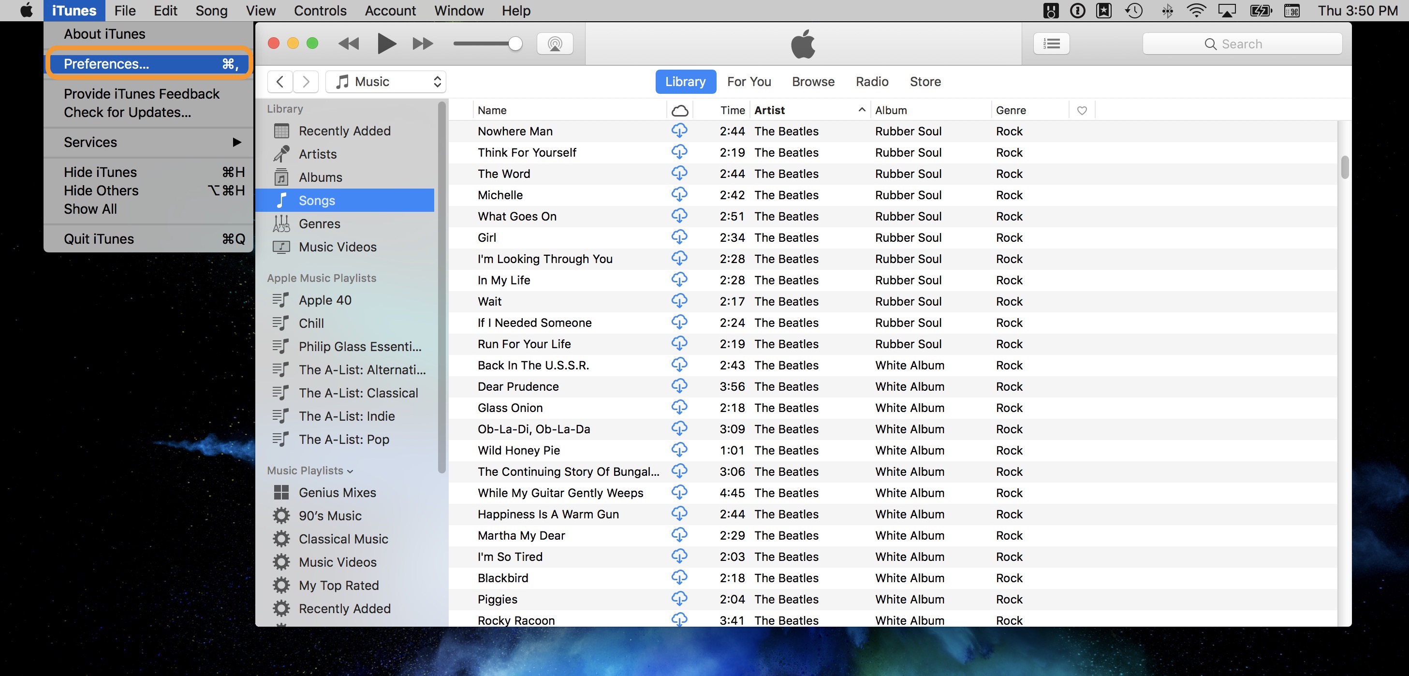Select Check for Updates option
The height and width of the screenshot is (676, 1409).
[127, 112]
